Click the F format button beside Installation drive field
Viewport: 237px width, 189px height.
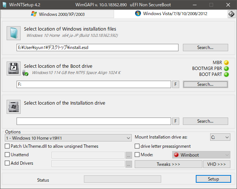176,121
